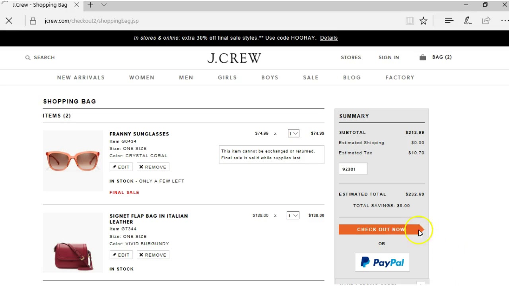The width and height of the screenshot is (509, 286).
Task: Click the subtotal amount $212.99
Action: tap(415, 133)
